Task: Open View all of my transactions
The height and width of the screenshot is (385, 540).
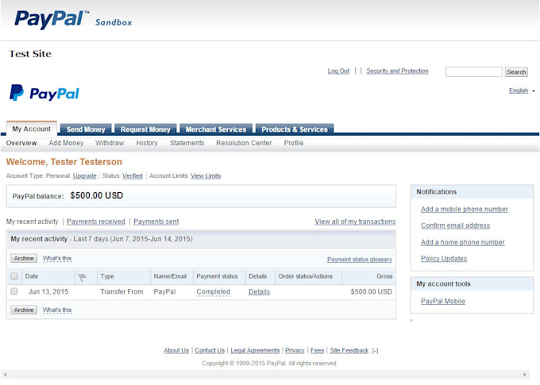Action: coord(355,221)
